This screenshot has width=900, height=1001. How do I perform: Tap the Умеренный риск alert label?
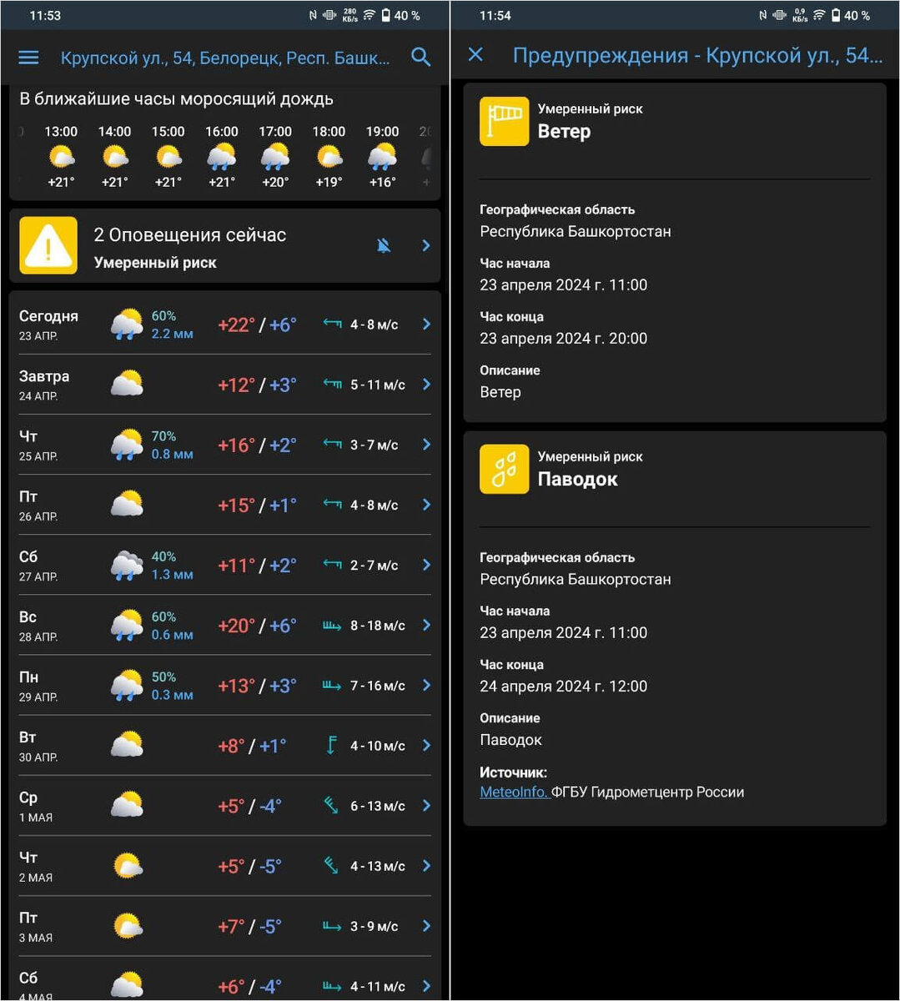155,263
